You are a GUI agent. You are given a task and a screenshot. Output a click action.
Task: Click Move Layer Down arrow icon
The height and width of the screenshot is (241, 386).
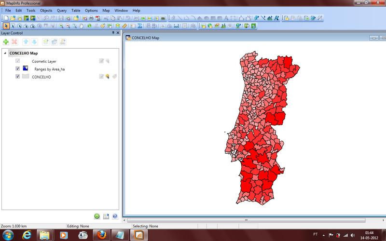point(34,42)
